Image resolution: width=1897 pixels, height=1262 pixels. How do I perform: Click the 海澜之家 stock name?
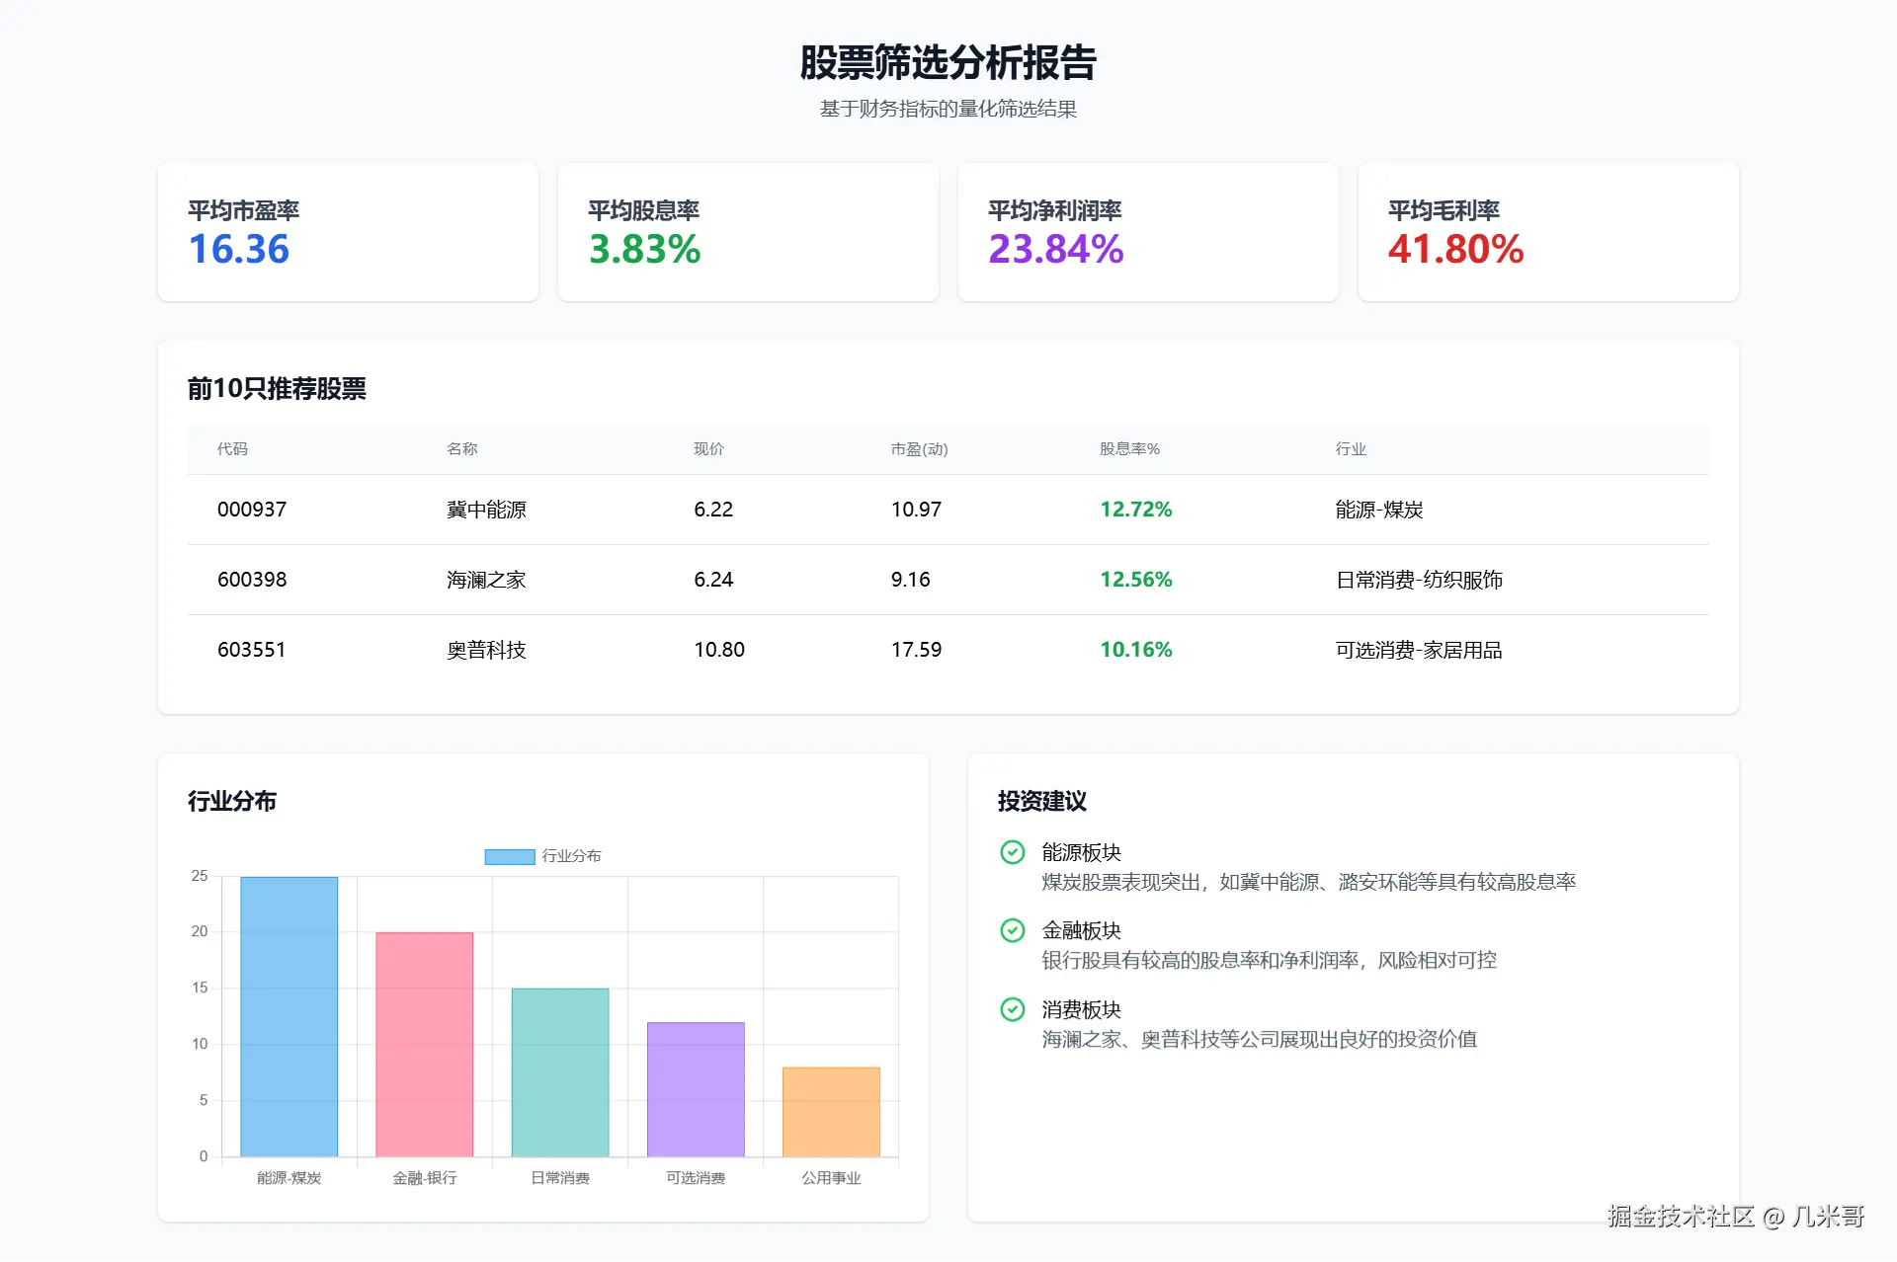click(485, 580)
